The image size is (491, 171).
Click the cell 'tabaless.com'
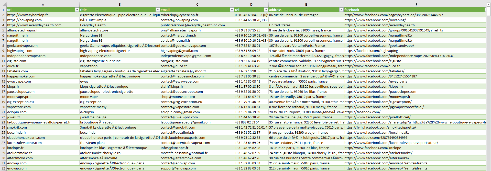pyautogui.click(x=43, y=71)
